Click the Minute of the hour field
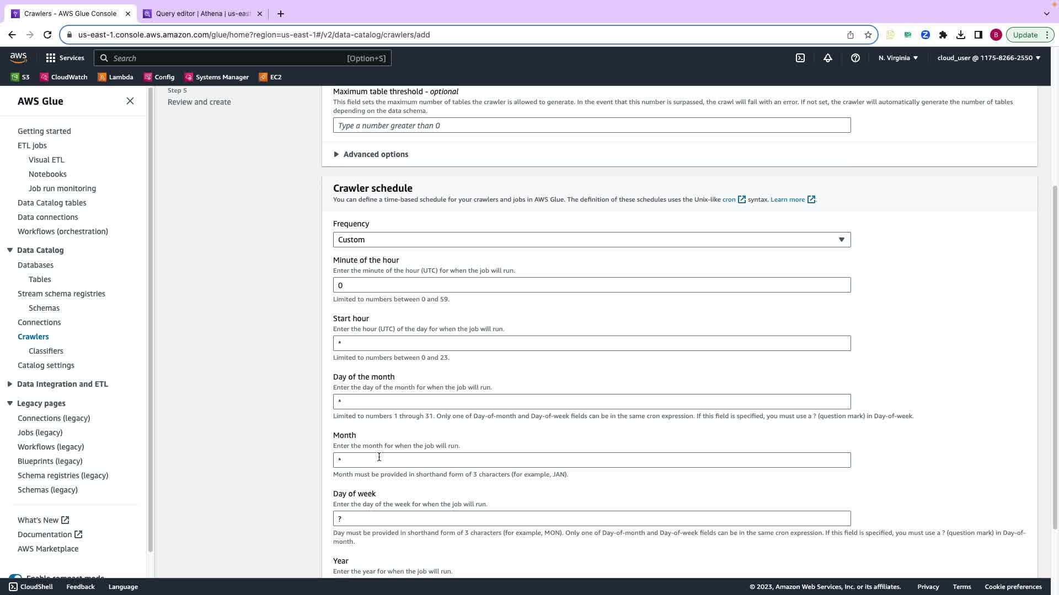 click(x=591, y=285)
